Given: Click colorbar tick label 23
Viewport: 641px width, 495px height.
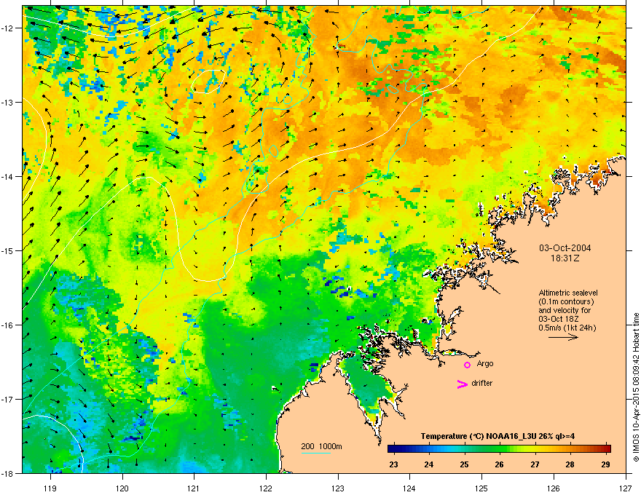Looking at the screenshot, I should [393, 464].
